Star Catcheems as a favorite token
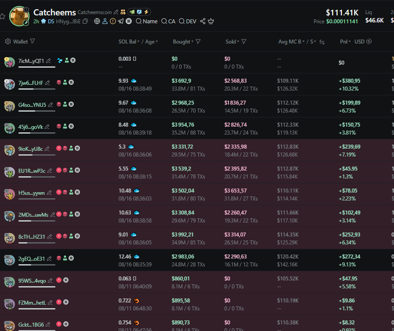The image size is (394, 331). coord(2,17)
